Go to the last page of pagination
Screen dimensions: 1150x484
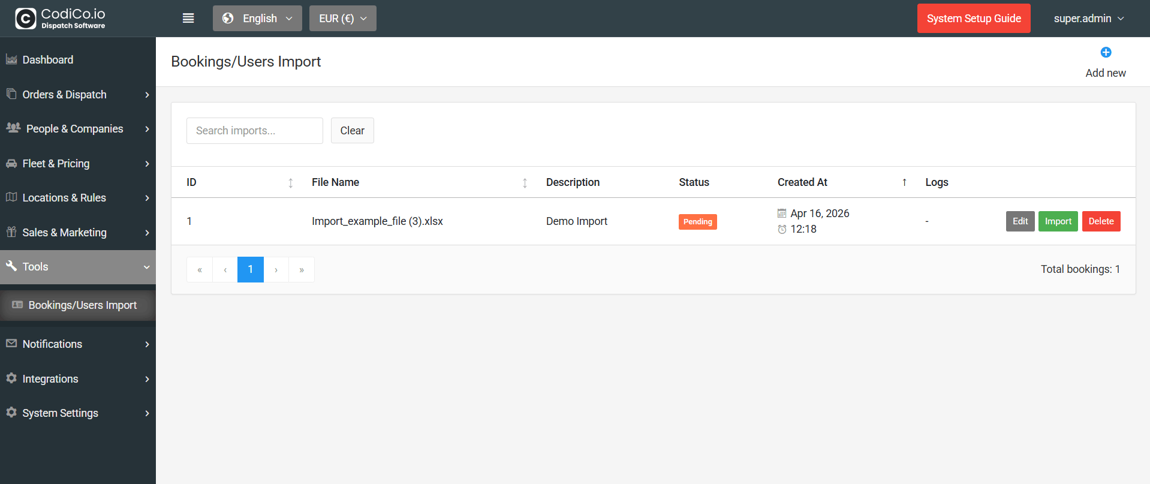[x=302, y=270]
